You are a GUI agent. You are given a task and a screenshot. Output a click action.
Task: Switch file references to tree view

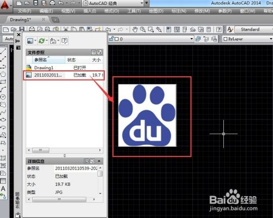click(x=99, y=52)
